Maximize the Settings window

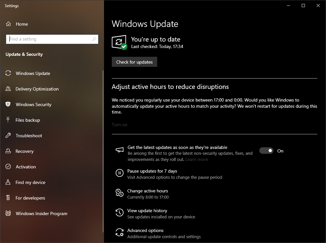(x=303, y=6)
